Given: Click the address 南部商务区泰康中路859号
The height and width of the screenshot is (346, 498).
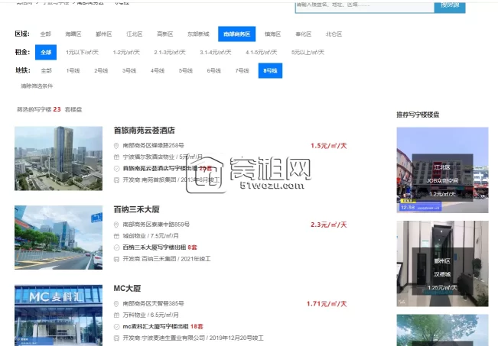Looking at the screenshot, I should (x=156, y=225).
